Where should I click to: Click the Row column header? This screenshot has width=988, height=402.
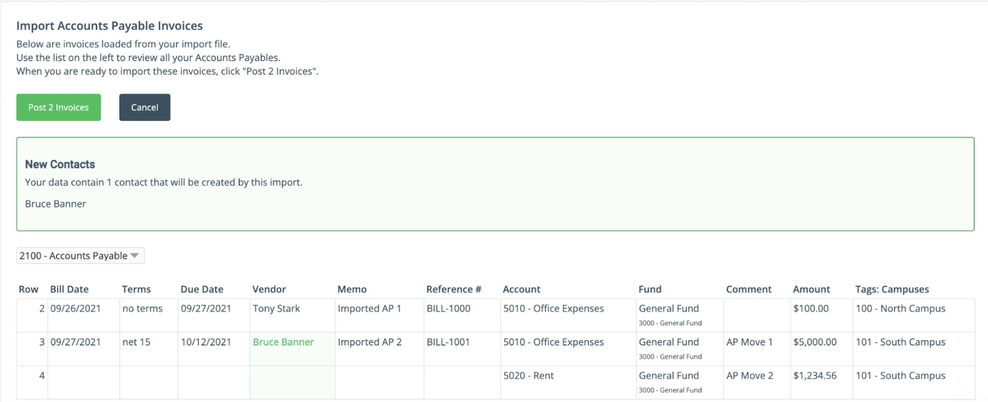pos(29,289)
